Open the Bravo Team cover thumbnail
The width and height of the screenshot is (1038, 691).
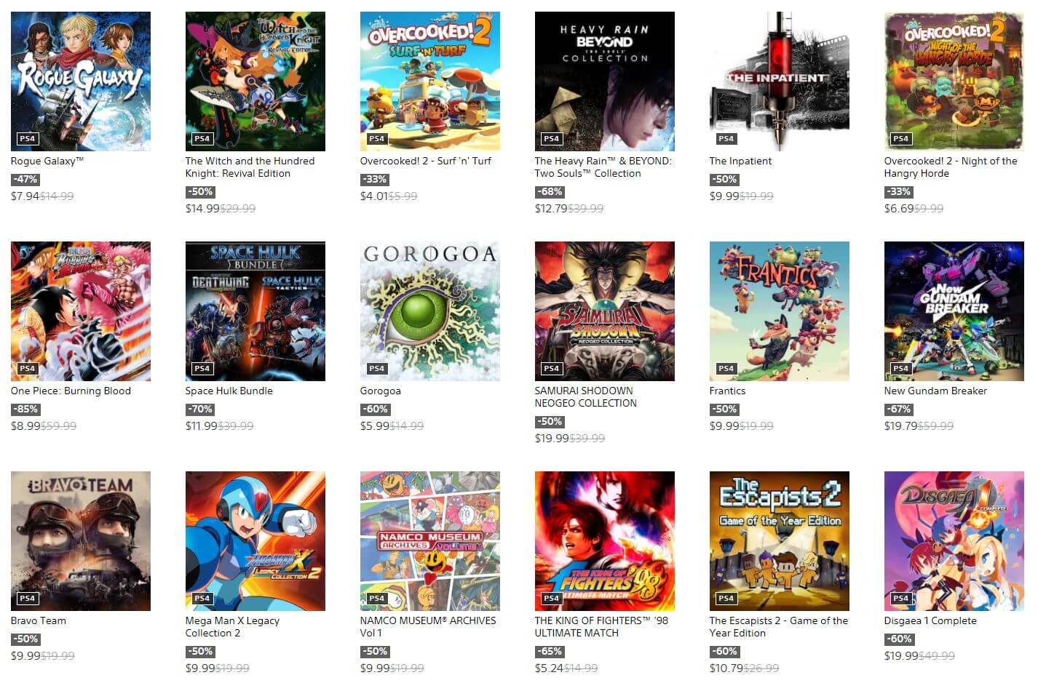coord(81,541)
